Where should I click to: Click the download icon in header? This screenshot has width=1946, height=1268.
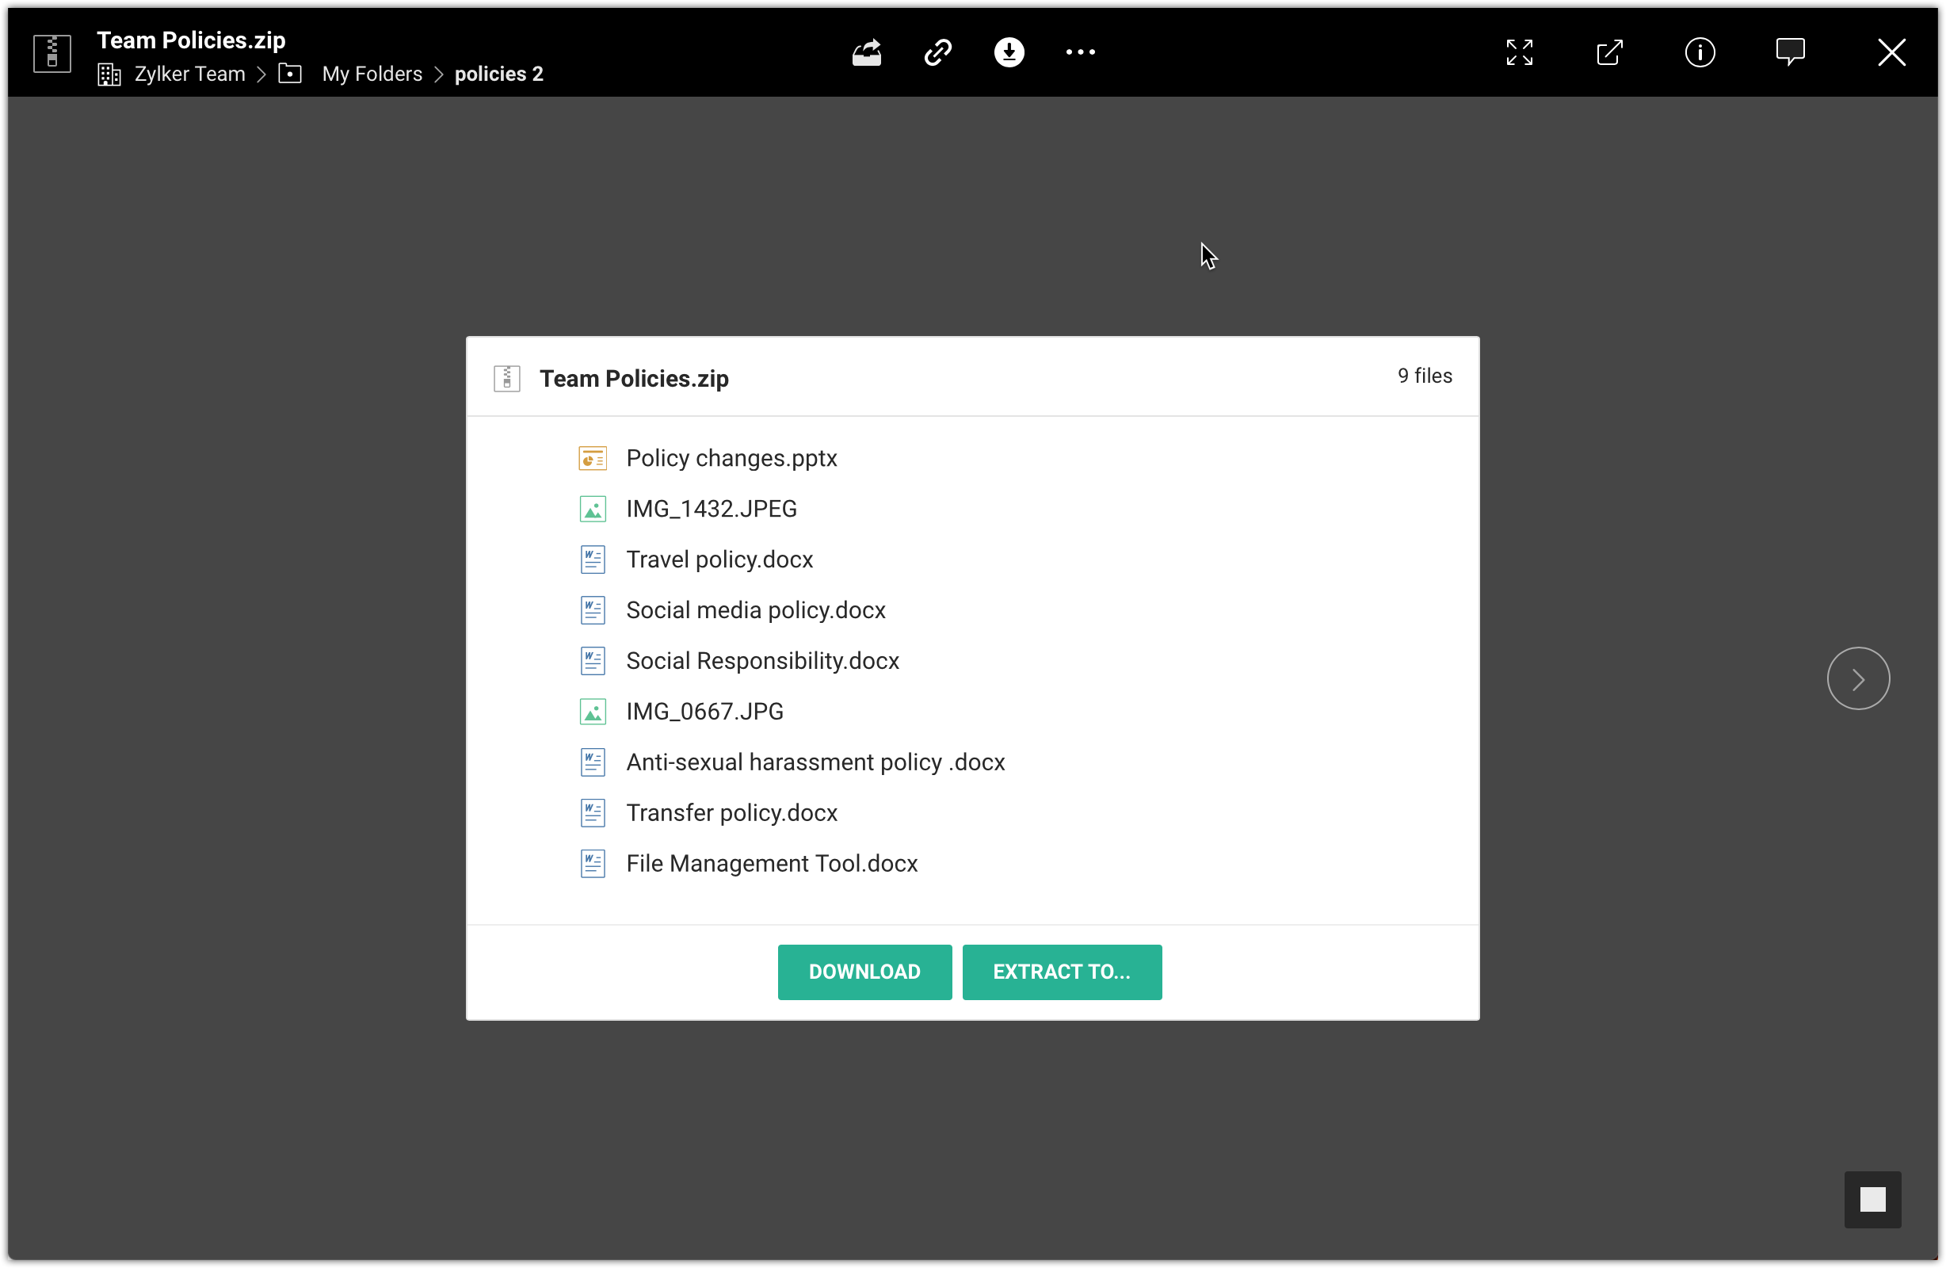click(1008, 52)
